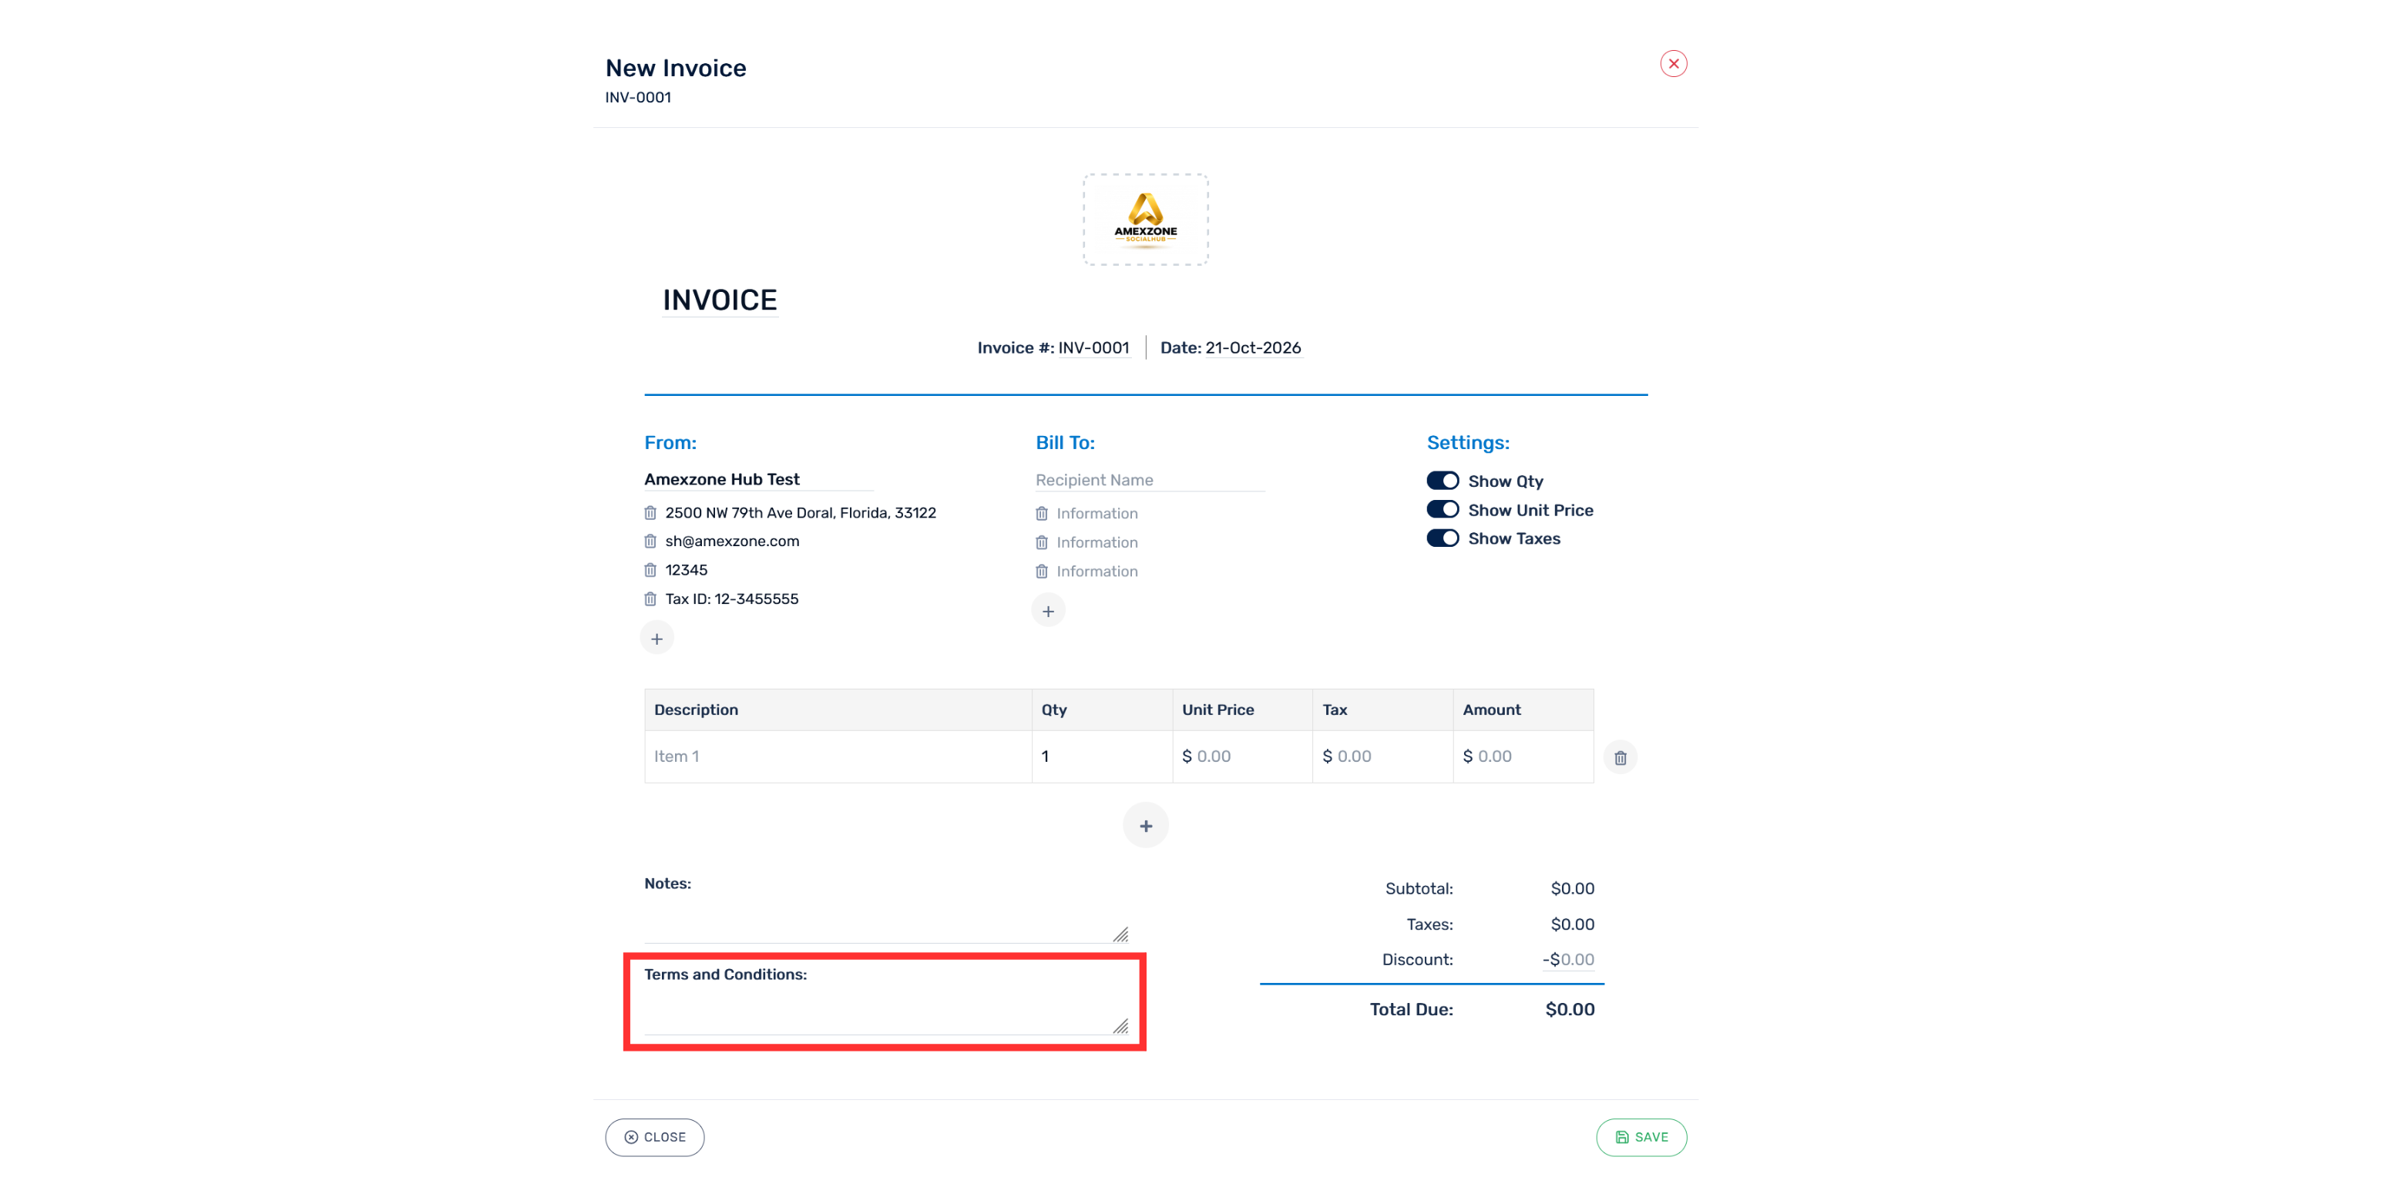Delete Item 1 row with trash icon
This screenshot has height=1204, width=2408.
(x=1620, y=757)
